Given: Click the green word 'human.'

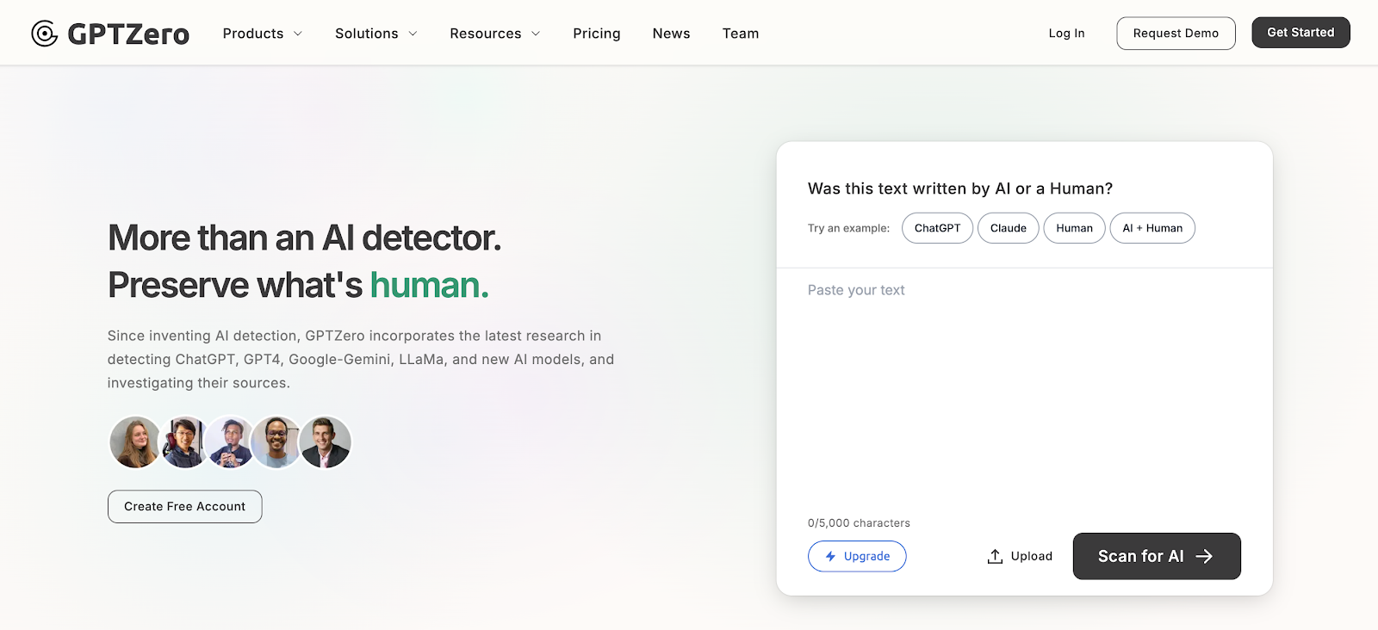Looking at the screenshot, I should point(429,285).
